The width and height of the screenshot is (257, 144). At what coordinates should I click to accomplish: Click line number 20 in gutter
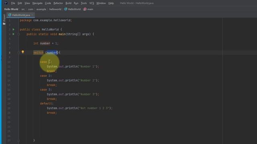pyautogui.click(x=9, y=108)
